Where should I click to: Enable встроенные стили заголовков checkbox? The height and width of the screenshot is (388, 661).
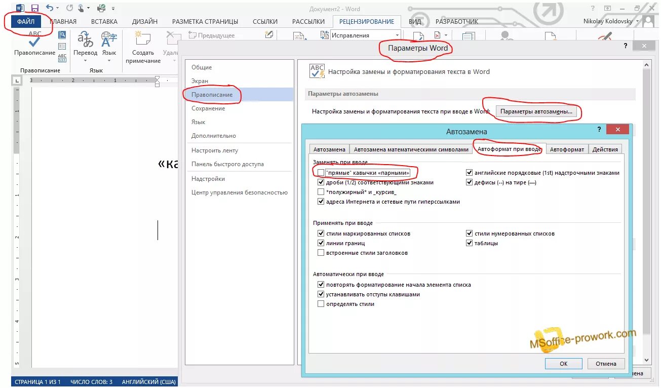click(321, 253)
